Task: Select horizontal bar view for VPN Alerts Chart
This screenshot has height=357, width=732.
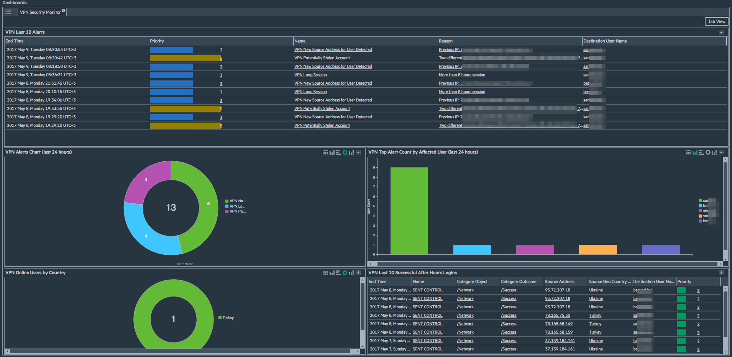Action: coord(338,152)
